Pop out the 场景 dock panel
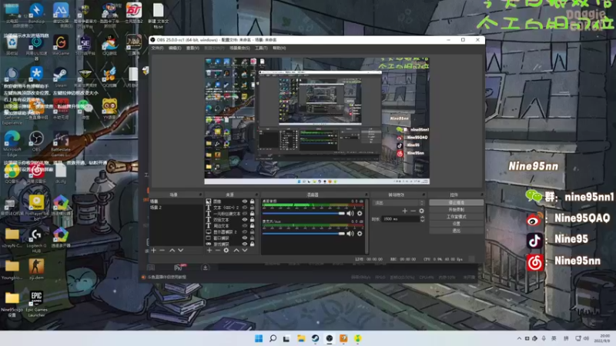Screen dimensions: 616x346 pyautogui.click(x=200, y=195)
